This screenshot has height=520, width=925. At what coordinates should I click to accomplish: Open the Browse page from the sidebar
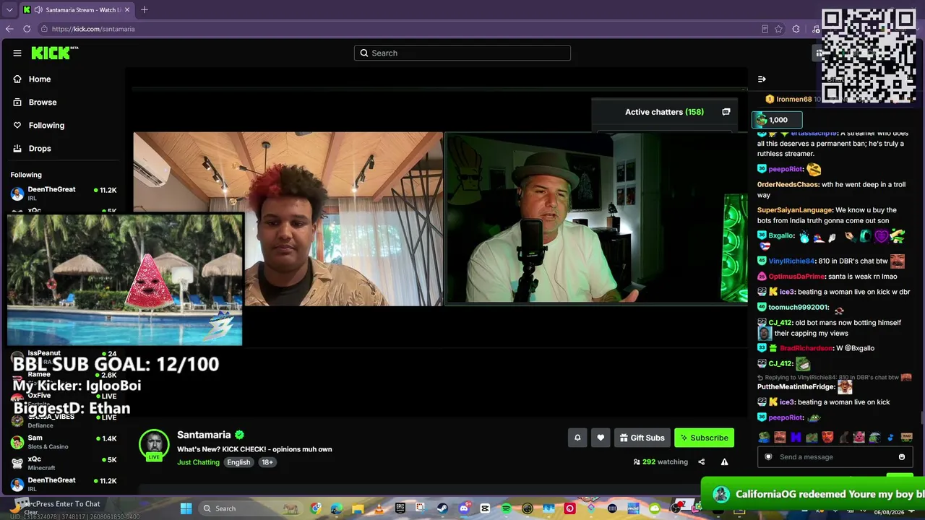pos(42,103)
